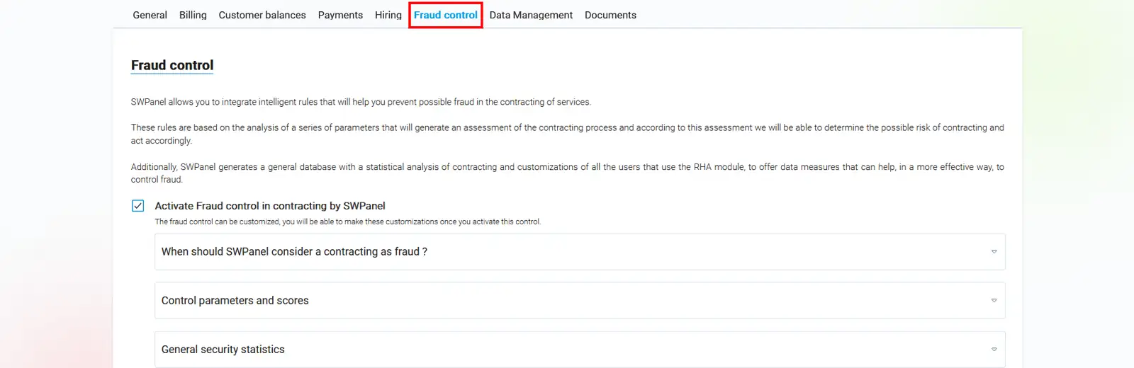
Task: Expand the General security statistics section
Action: coord(223,350)
